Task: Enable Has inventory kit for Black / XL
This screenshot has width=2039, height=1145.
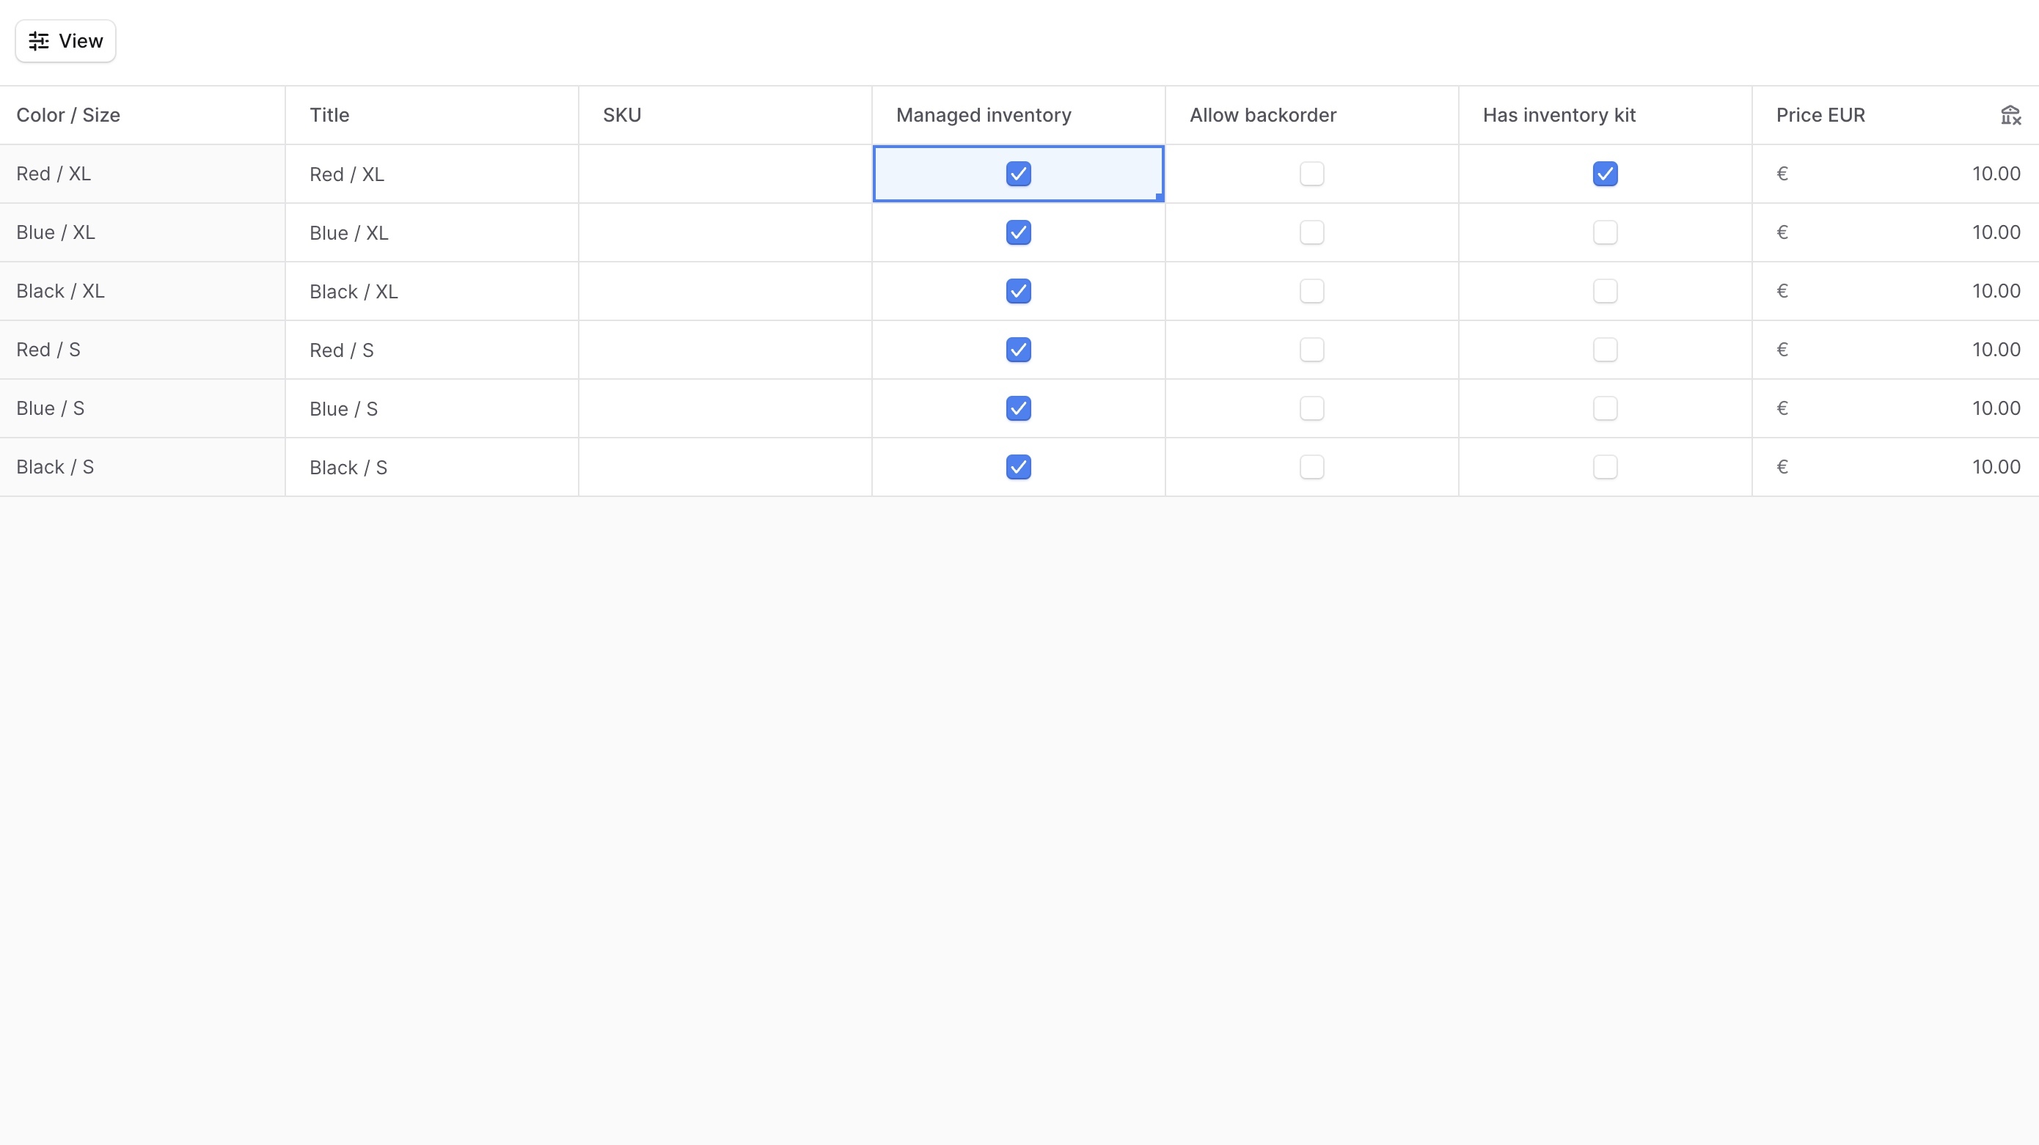Action: click(1605, 290)
